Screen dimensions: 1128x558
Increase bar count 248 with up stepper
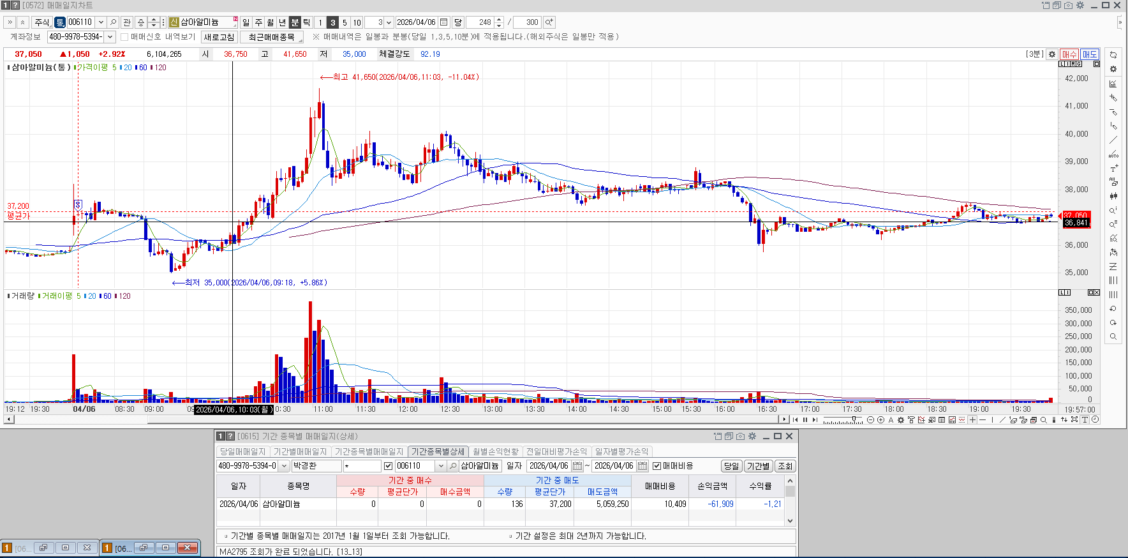[x=499, y=20]
